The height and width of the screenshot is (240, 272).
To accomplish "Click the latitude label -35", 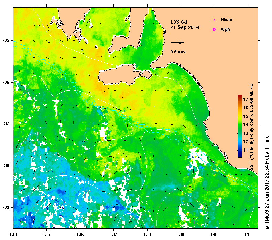I will (6, 40).
